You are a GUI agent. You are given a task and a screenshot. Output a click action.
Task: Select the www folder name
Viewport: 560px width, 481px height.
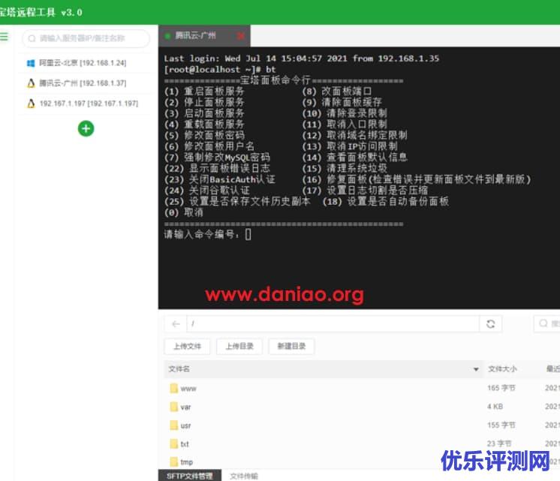188,389
